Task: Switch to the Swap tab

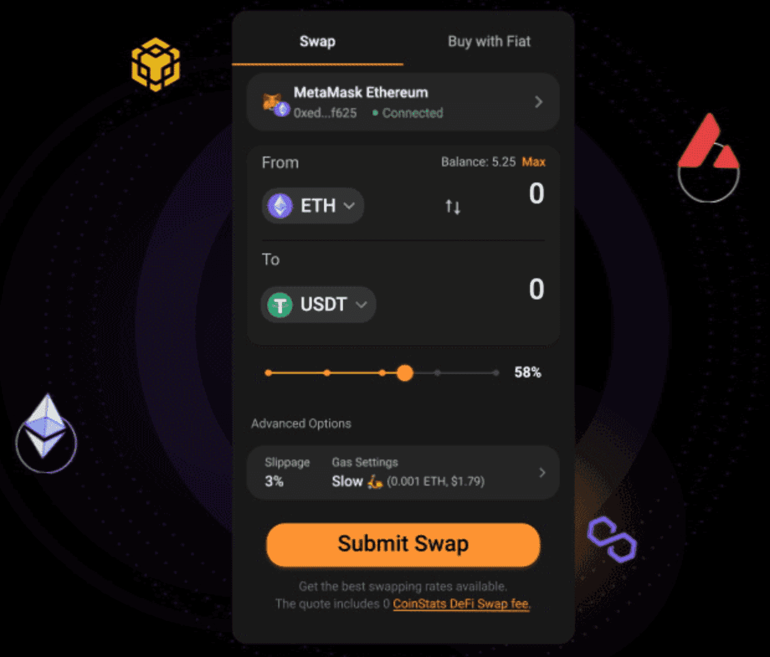Action: [317, 42]
